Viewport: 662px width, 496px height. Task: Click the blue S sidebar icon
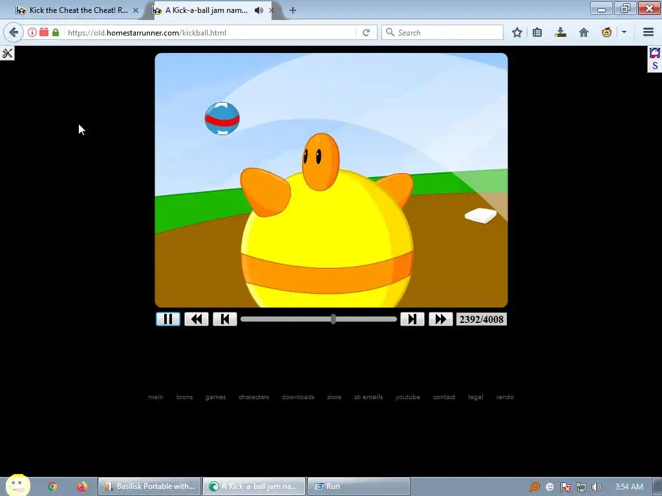tap(655, 66)
